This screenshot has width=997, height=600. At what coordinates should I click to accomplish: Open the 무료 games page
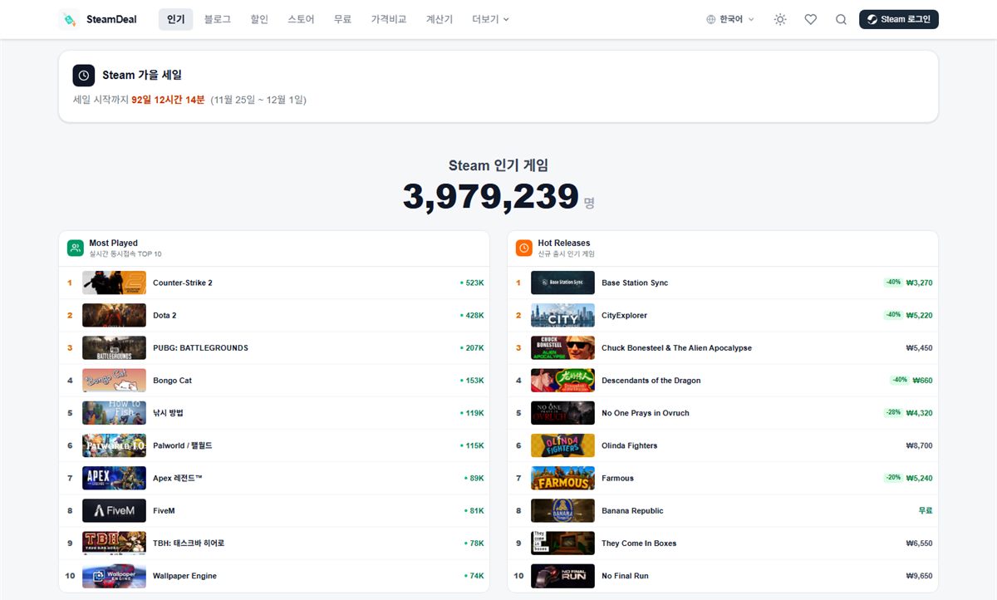[342, 19]
